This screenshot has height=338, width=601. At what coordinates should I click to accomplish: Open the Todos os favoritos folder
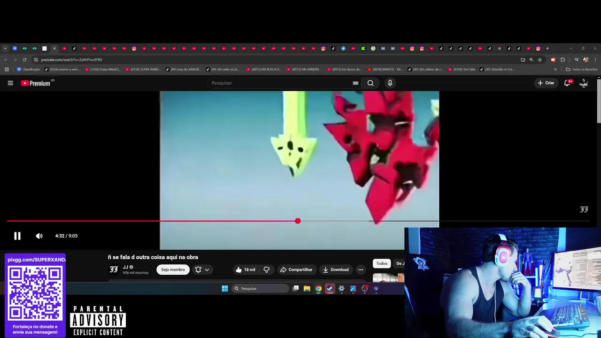582,69
